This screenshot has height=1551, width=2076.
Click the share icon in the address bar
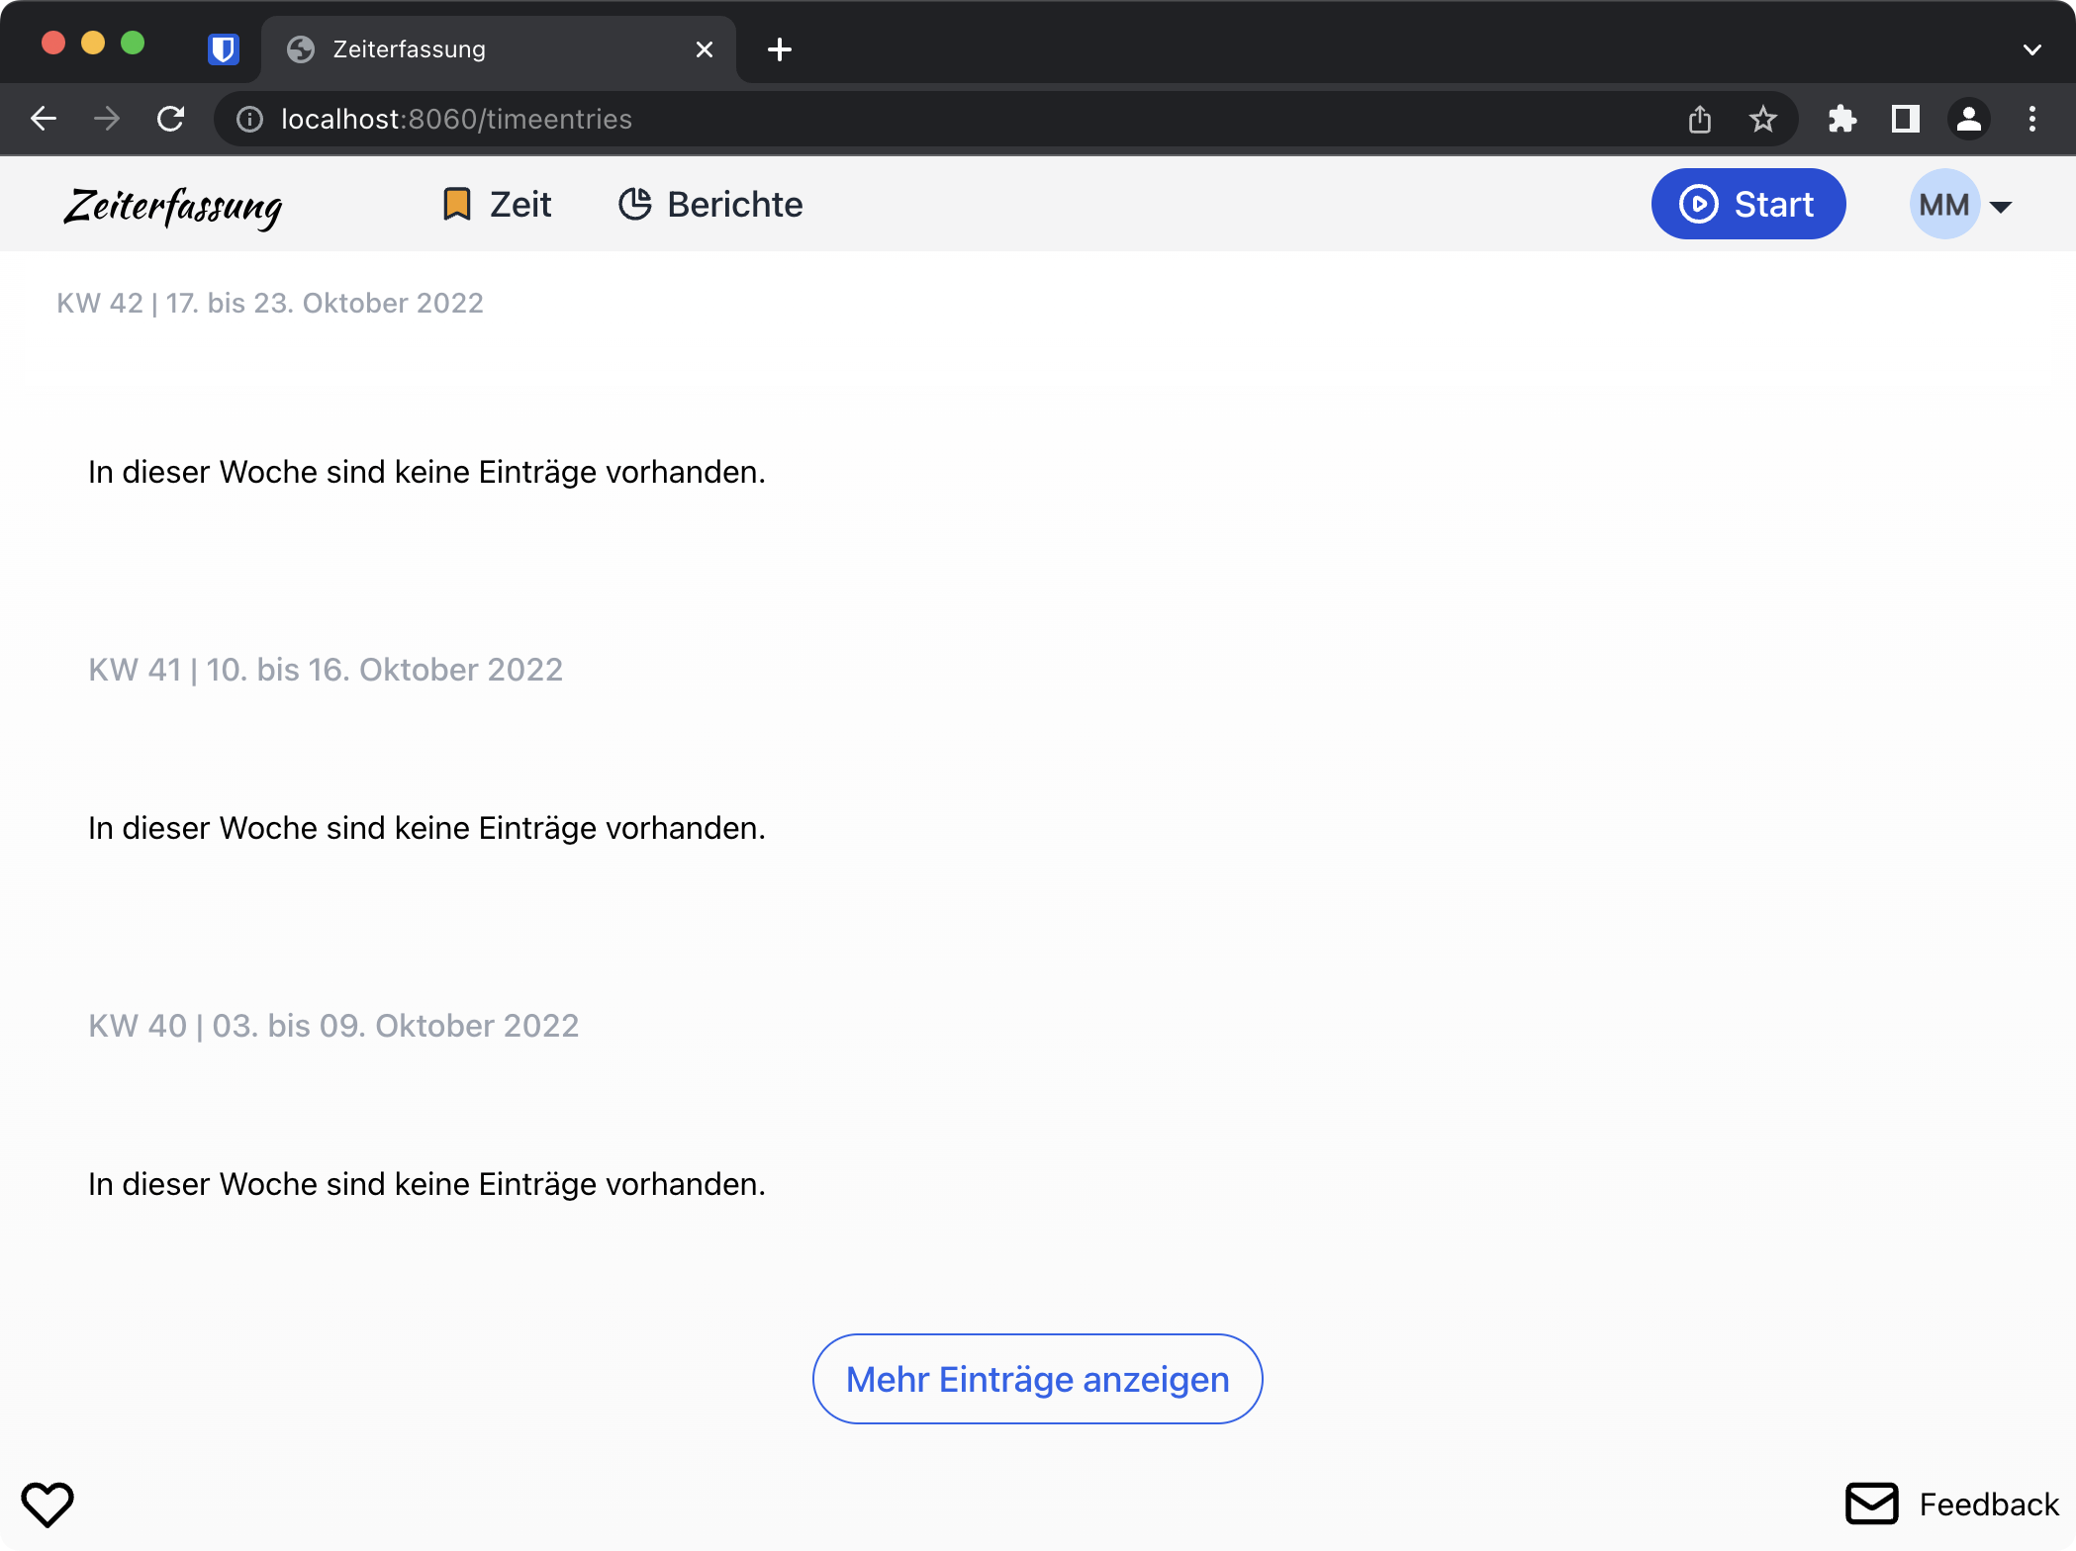tap(1700, 119)
